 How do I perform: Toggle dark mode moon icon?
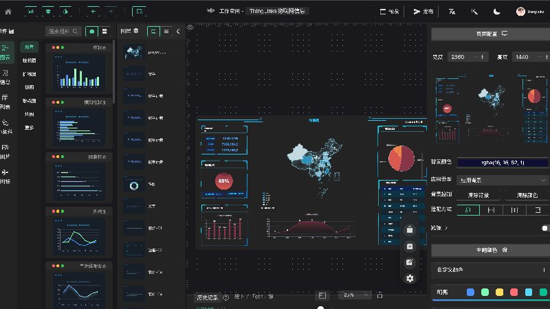[x=496, y=12]
